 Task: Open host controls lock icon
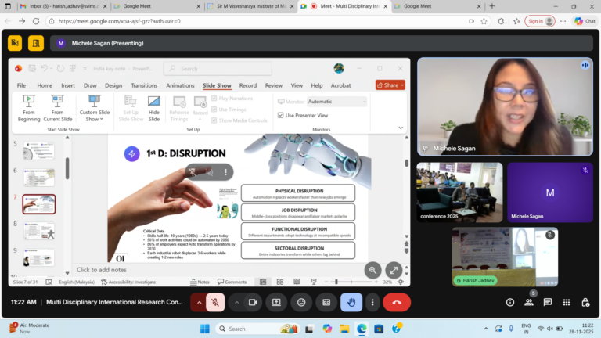point(585,302)
